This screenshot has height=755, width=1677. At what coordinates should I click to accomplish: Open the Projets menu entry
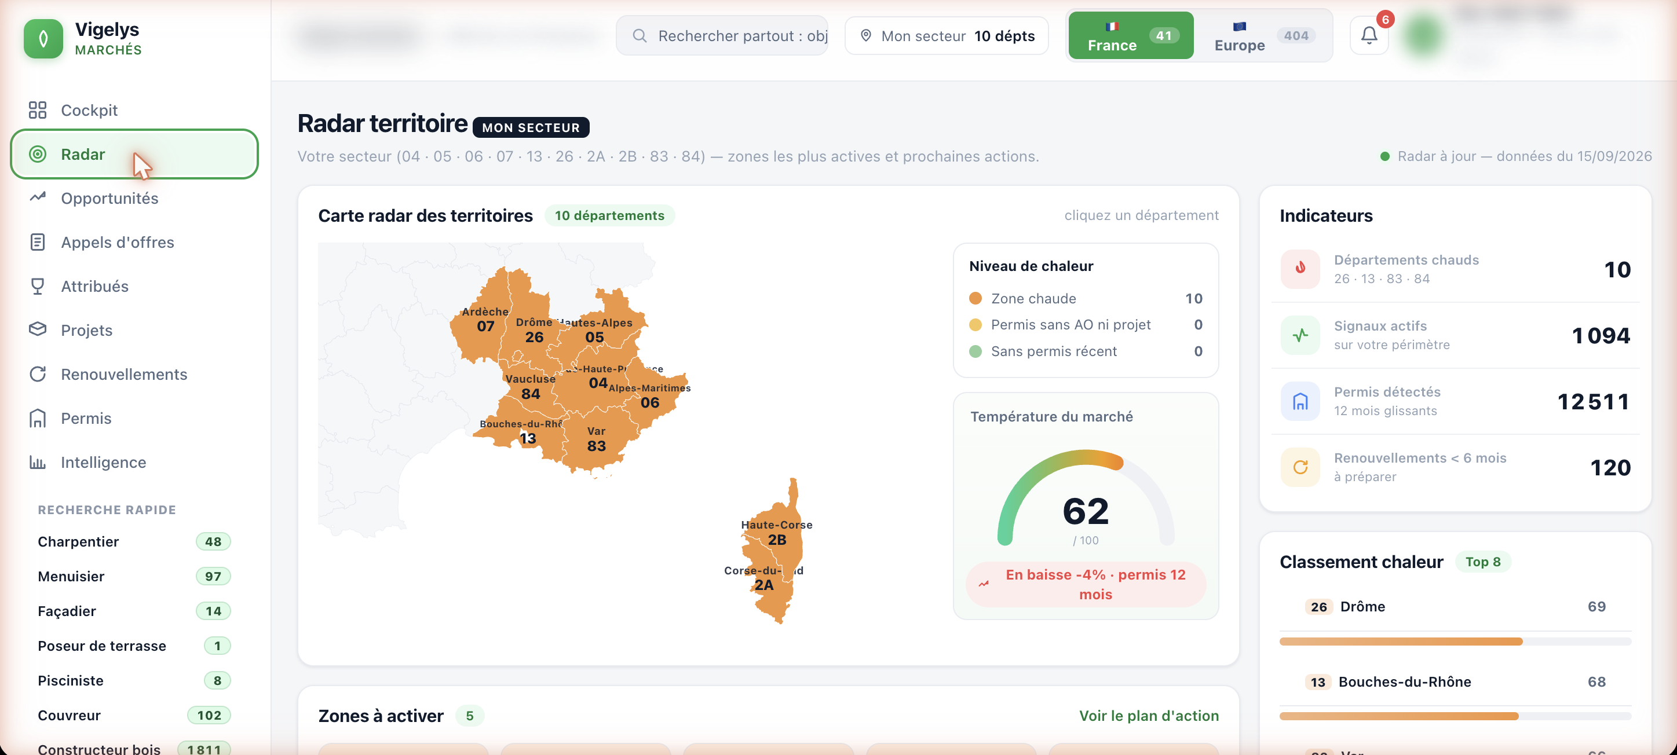tap(134, 330)
